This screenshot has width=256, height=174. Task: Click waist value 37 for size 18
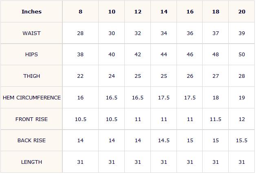(x=216, y=33)
